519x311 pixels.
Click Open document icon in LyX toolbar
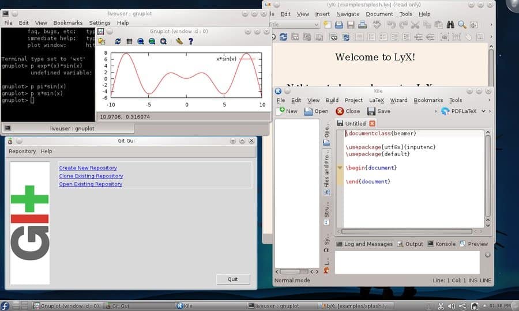tap(339, 24)
